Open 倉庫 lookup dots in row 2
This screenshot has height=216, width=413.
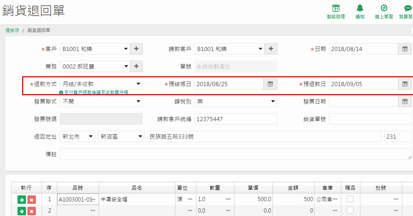[335, 210]
